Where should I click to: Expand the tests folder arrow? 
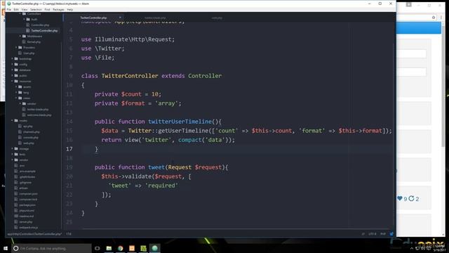(x=13, y=155)
